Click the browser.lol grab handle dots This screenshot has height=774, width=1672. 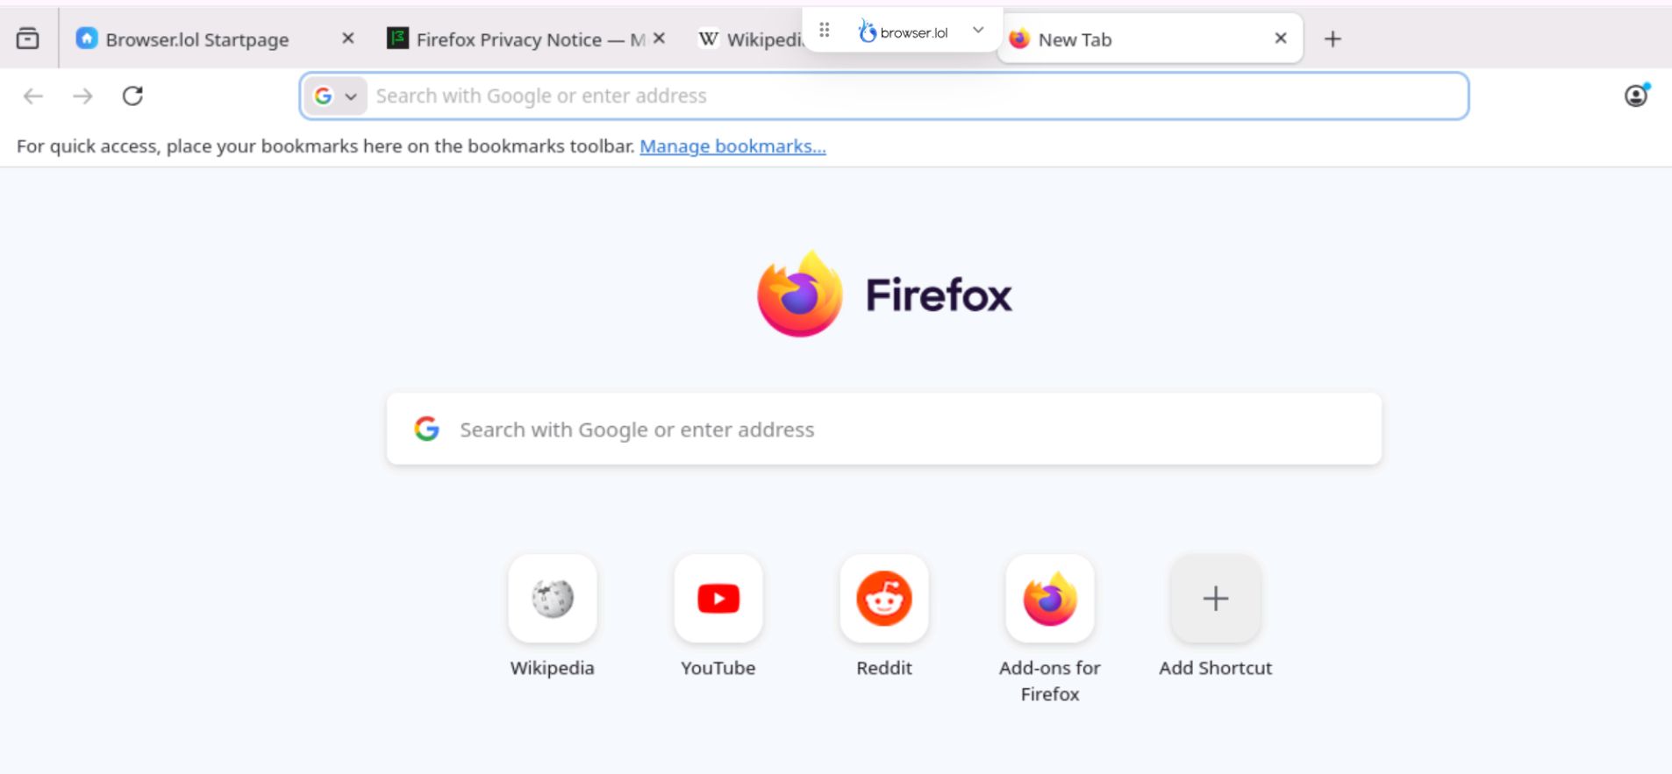[x=823, y=29]
